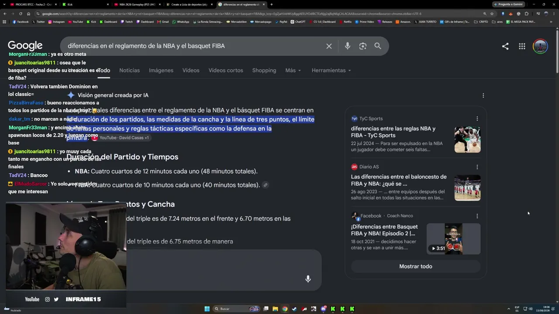Open the ChatGPT bookmark

(x=298, y=21)
